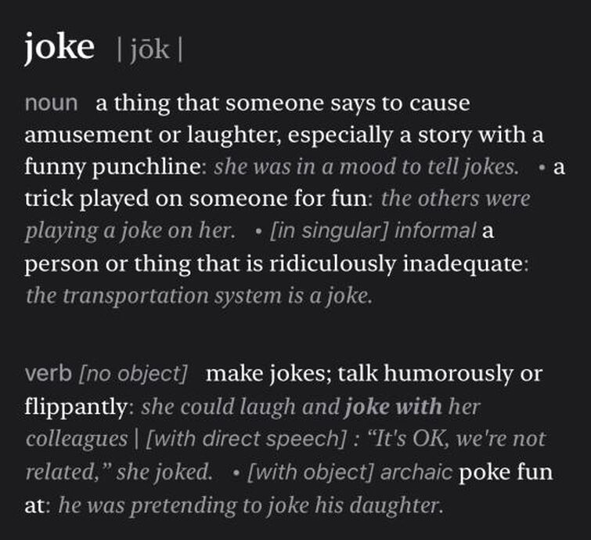Image resolution: width=591 pixels, height=540 pixels.
Task: Click the example 'he was pretending to joke his daughter'
Action: [x=250, y=506]
